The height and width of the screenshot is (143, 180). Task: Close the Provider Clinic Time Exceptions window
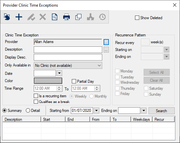click(175, 5)
